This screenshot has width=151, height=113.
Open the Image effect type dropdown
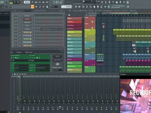40,60
